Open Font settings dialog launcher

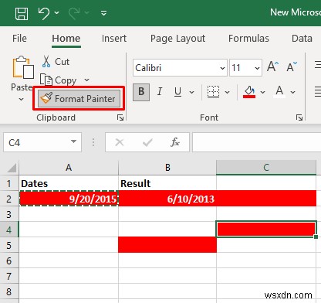coord(299,117)
